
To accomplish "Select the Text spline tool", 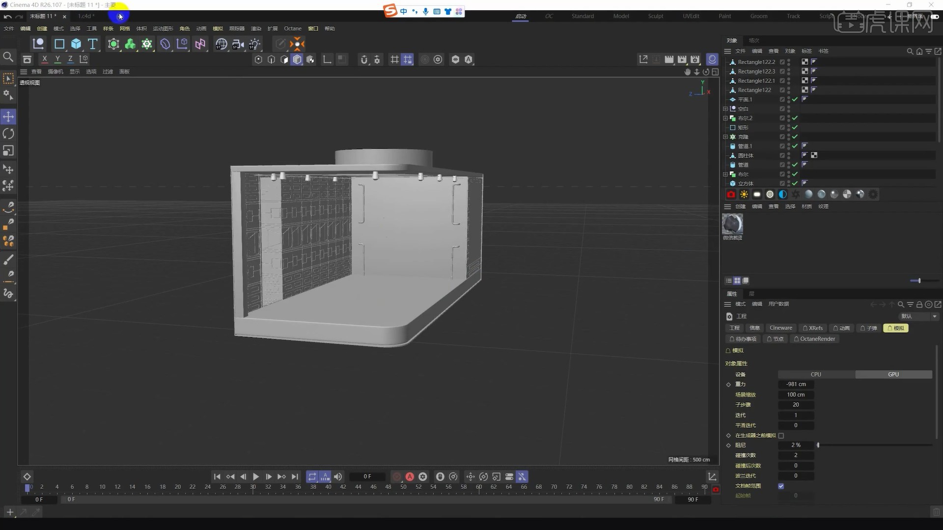I will click(92, 44).
